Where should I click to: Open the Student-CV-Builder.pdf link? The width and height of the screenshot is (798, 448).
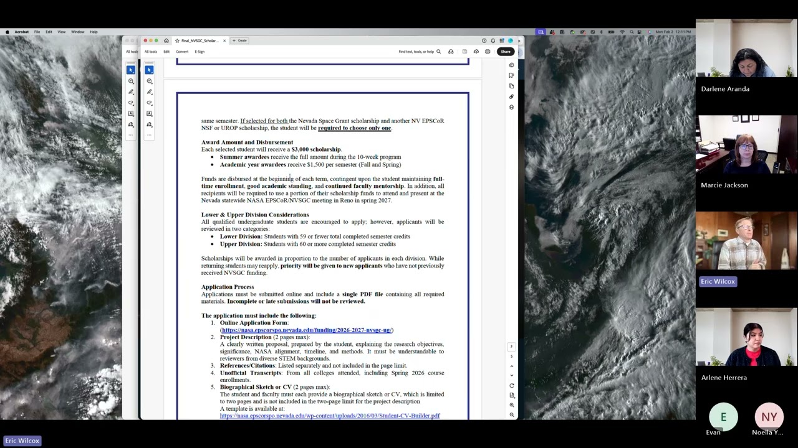(330, 416)
